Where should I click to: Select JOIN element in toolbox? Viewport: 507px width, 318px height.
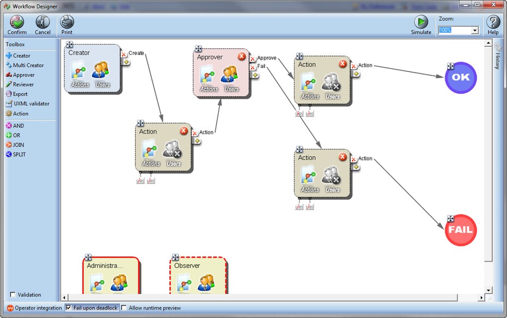(15, 145)
